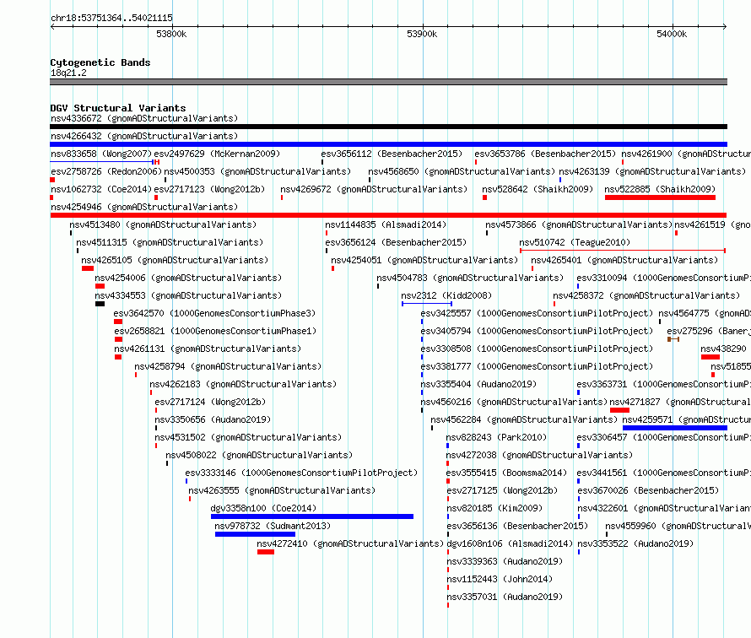Click the esv2717124 (Wong2012b) label

tap(210, 402)
